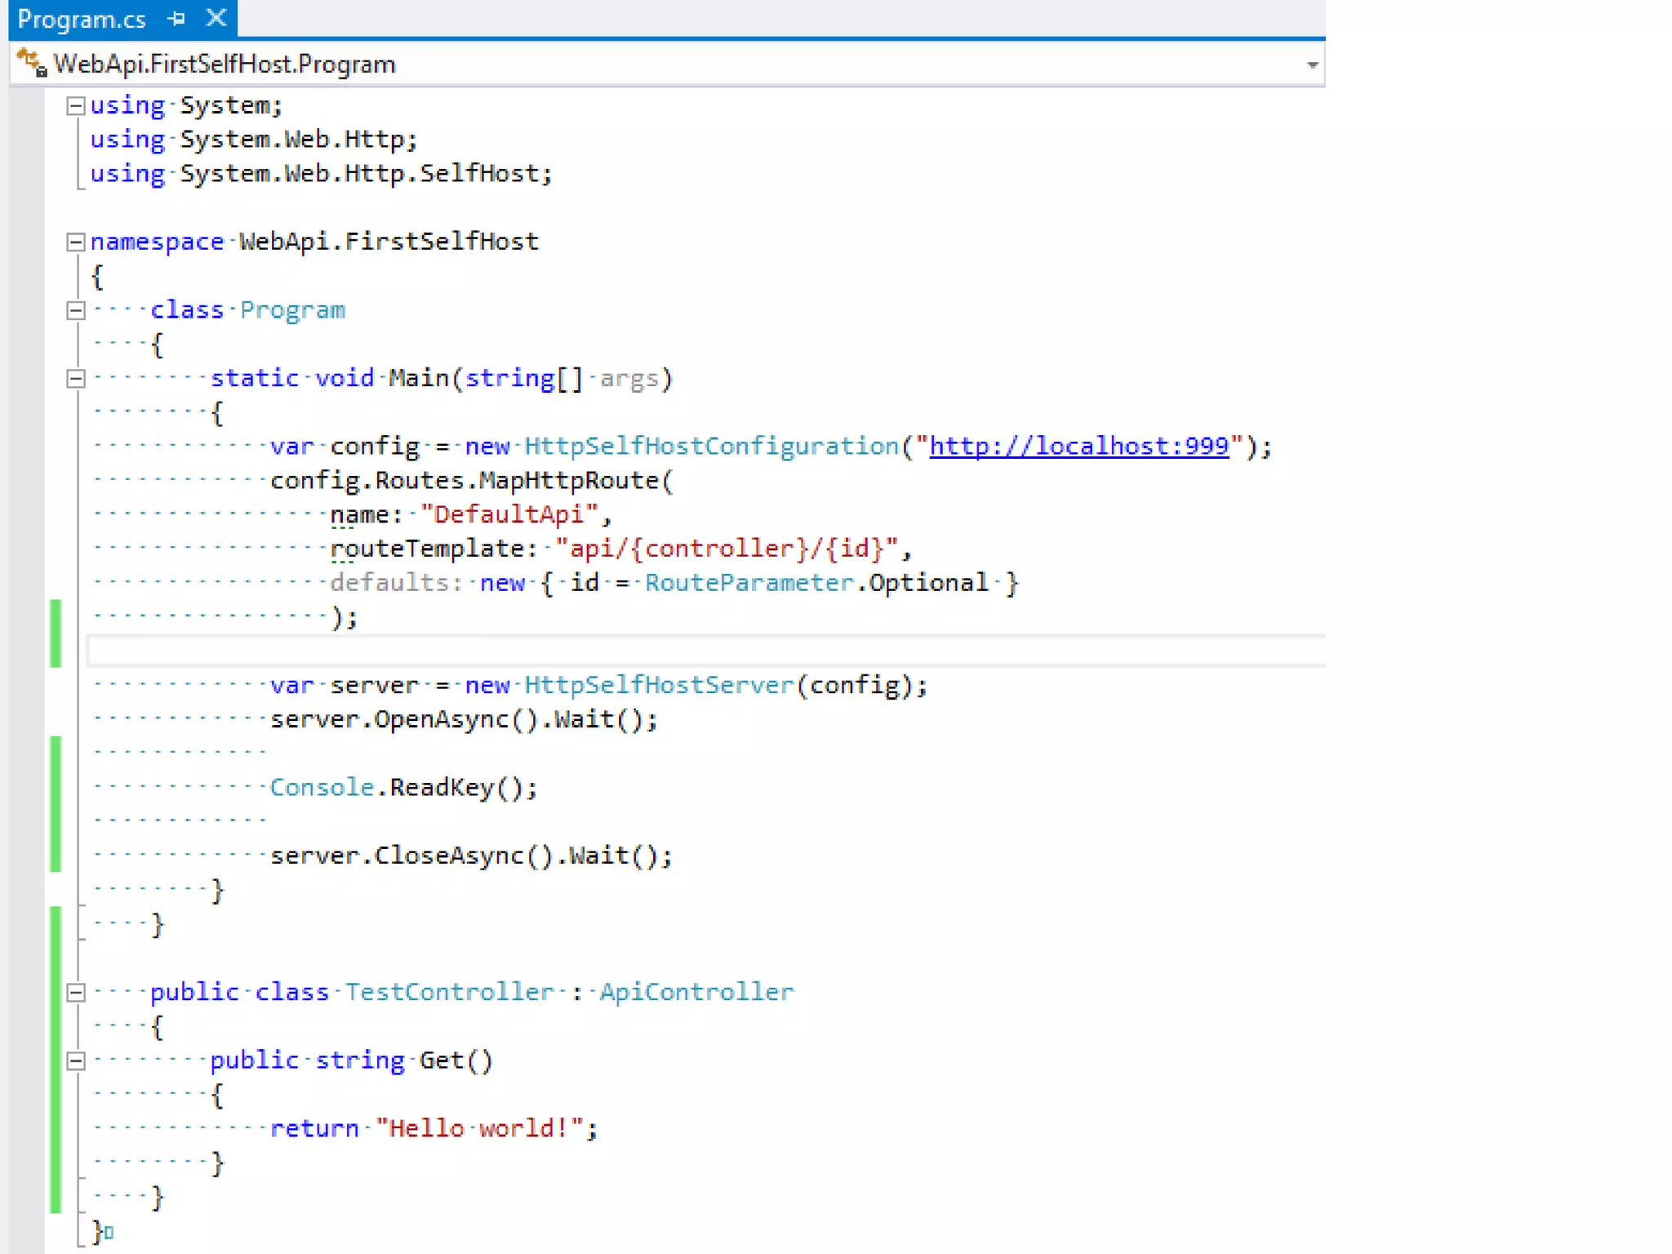
Task: Collapse the using directives block
Action: tap(75, 105)
